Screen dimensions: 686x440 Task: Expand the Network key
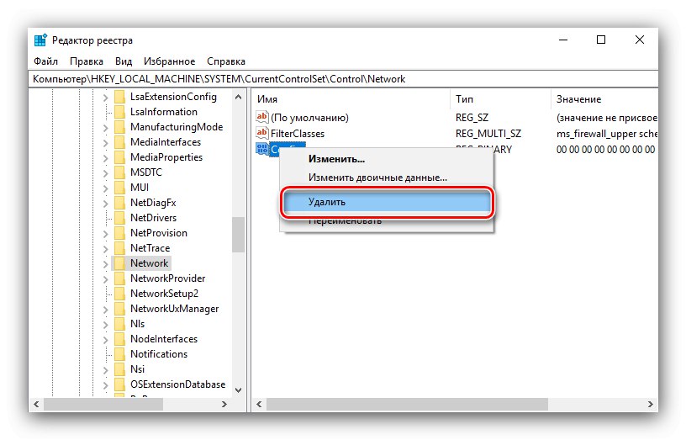coord(105,264)
